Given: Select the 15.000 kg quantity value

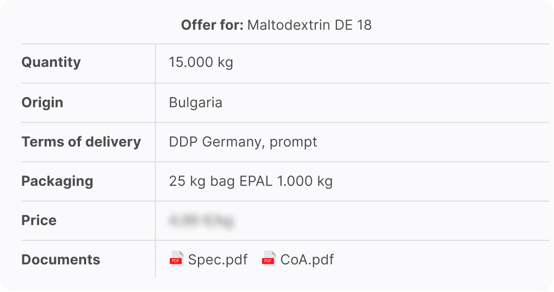Looking at the screenshot, I should click(201, 63).
